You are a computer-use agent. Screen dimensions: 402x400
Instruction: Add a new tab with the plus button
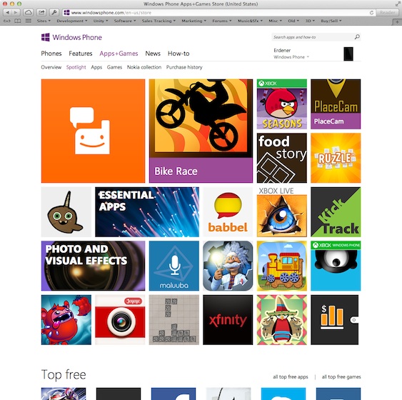[398, 22]
